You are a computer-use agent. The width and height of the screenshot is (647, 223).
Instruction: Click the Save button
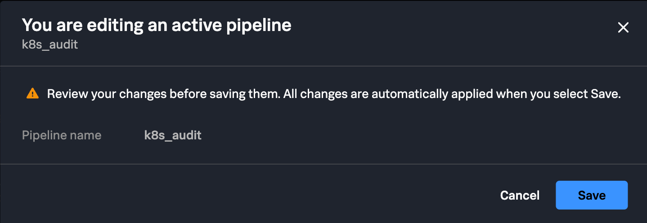[x=591, y=195]
